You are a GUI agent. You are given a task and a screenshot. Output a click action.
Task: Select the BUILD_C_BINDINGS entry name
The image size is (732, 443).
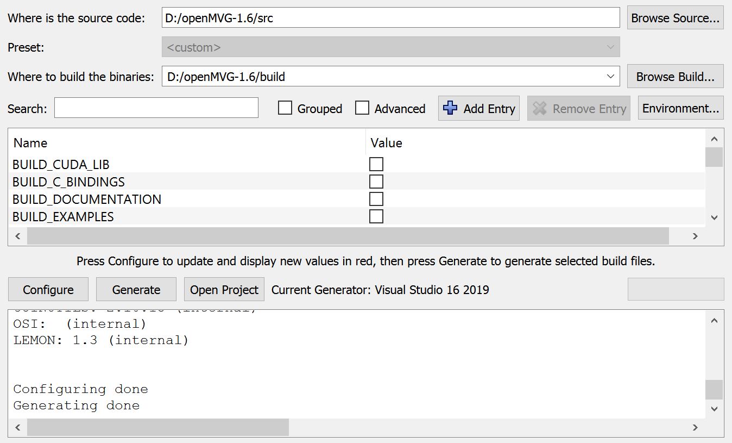click(68, 182)
